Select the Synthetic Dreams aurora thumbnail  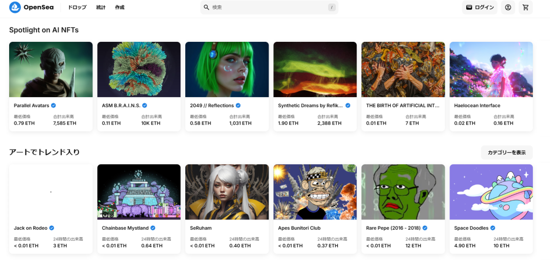[x=315, y=69]
